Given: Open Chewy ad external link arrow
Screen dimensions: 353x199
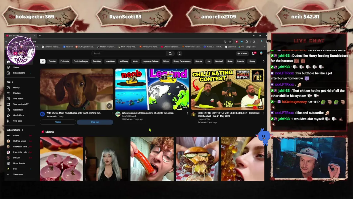Looking at the screenshot, I should tap(109, 106).
